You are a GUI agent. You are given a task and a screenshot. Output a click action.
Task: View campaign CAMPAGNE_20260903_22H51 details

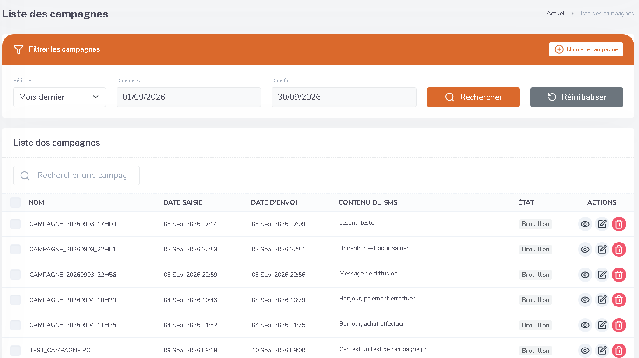pyautogui.click(x=585, y=250)
